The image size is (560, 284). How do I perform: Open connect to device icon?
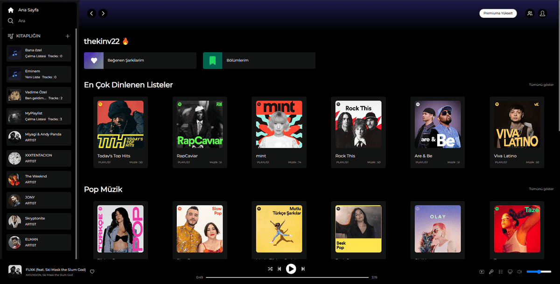[510, 272]
